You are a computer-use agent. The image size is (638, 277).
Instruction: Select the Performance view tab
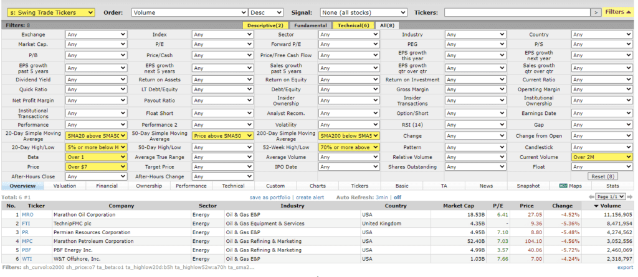click(191, 186)
